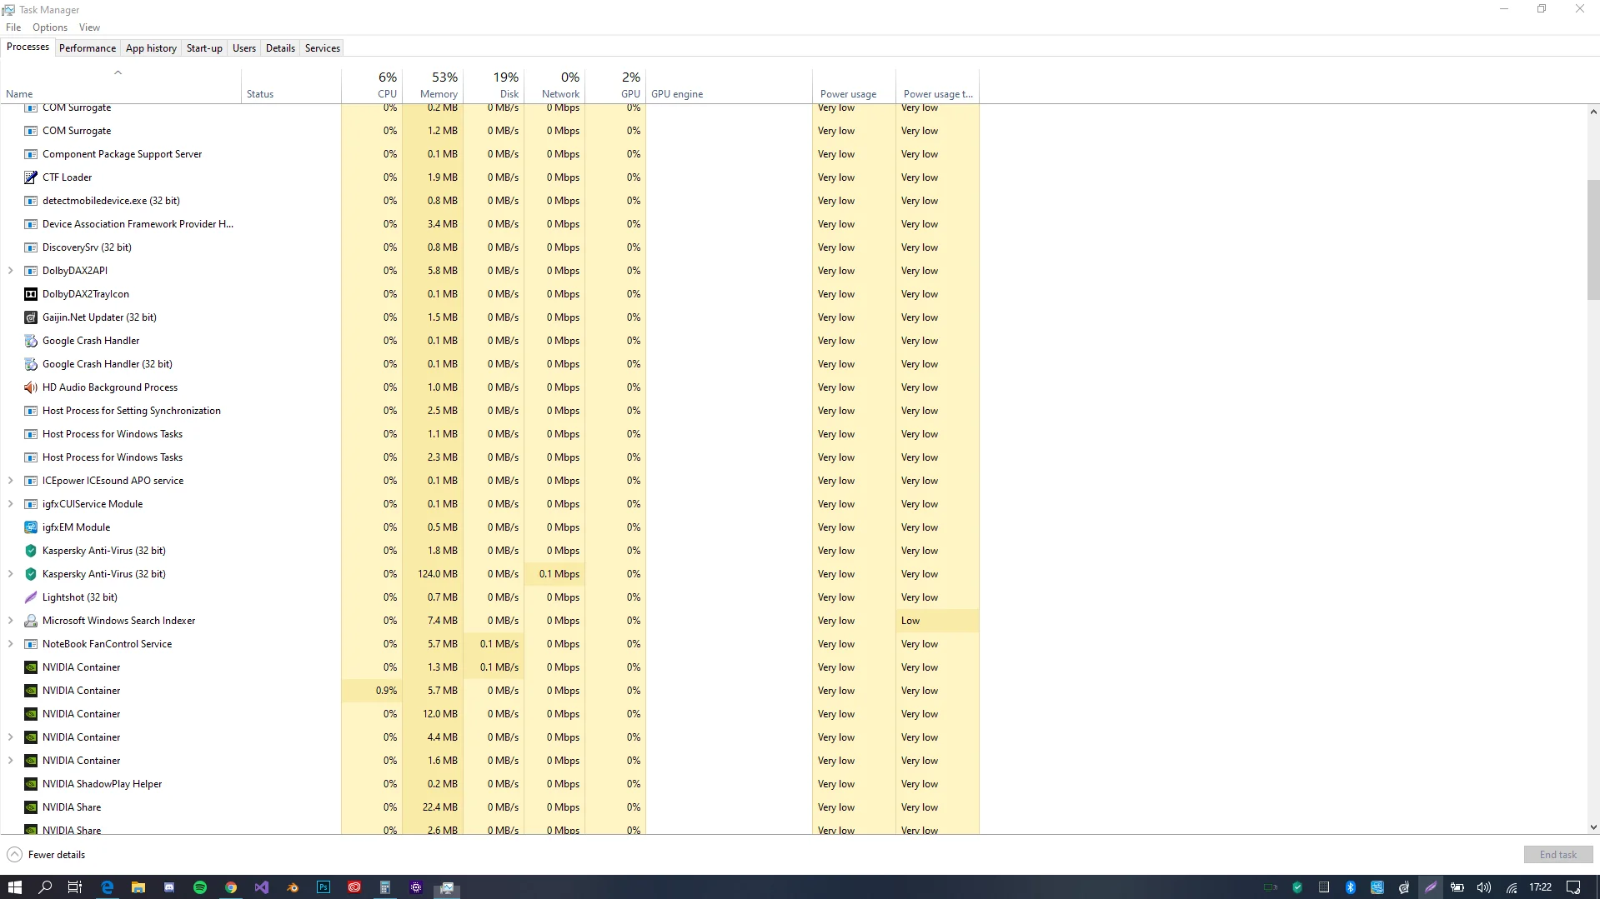This screenshot has height=899, width=1600.
Task: Collapse Task Manager with Fewer details
Action: [46, 855]
